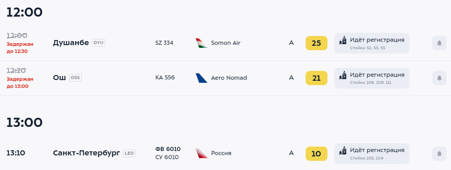Click the Россия airline tail logo
451x170 pixels.
202,153
